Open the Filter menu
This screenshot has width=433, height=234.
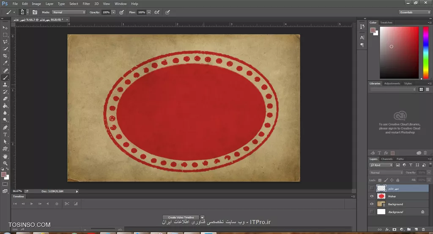pos(86,4)
